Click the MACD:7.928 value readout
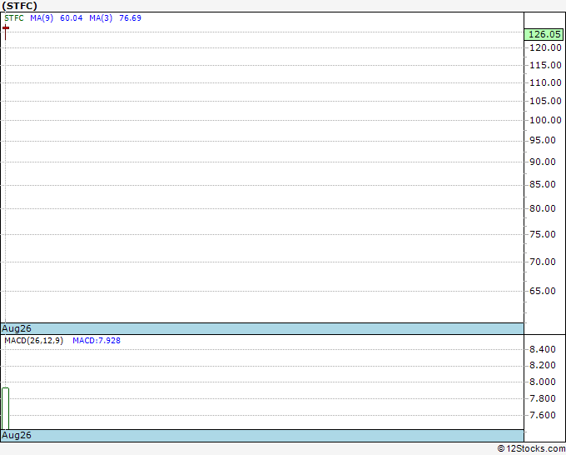The image size is (566, 455). coord(97,341)
